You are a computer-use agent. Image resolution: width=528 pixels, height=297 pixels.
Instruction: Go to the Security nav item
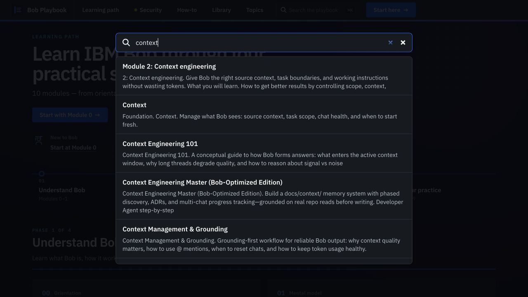pyautogui.click(x=148, y=10)
